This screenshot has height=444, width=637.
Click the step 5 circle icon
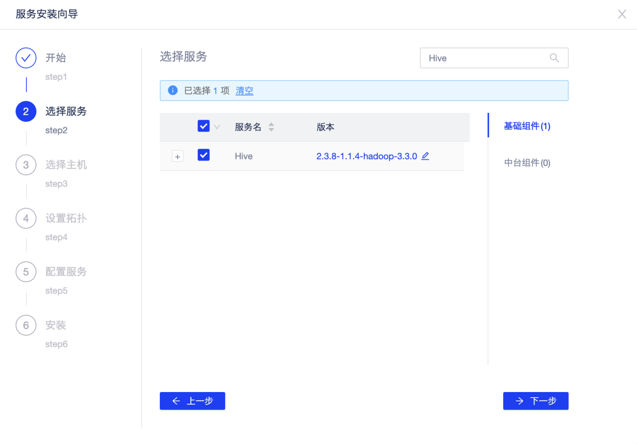[26, 272]
